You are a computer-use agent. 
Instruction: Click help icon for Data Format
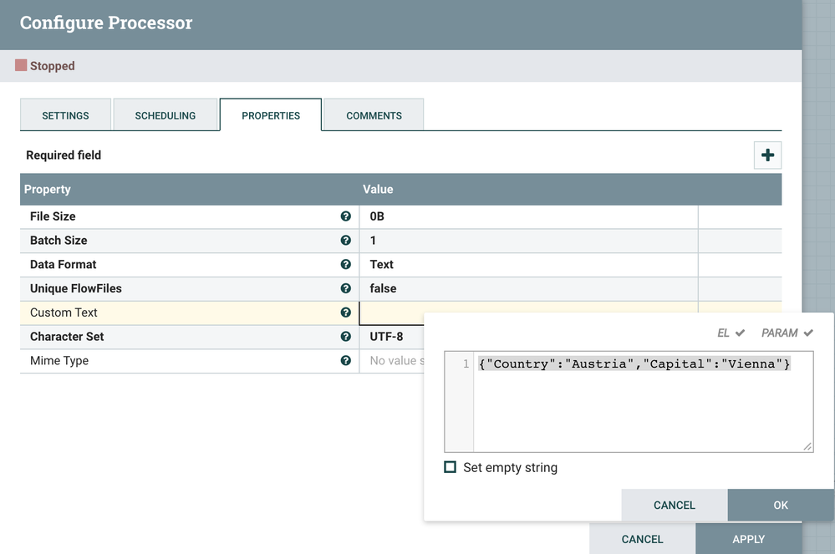346,265
